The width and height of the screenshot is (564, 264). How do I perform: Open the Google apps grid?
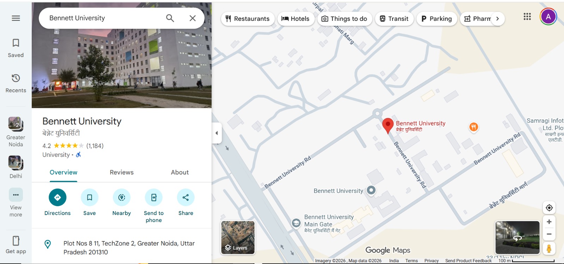pyautogui.click(x=527, y=17)
